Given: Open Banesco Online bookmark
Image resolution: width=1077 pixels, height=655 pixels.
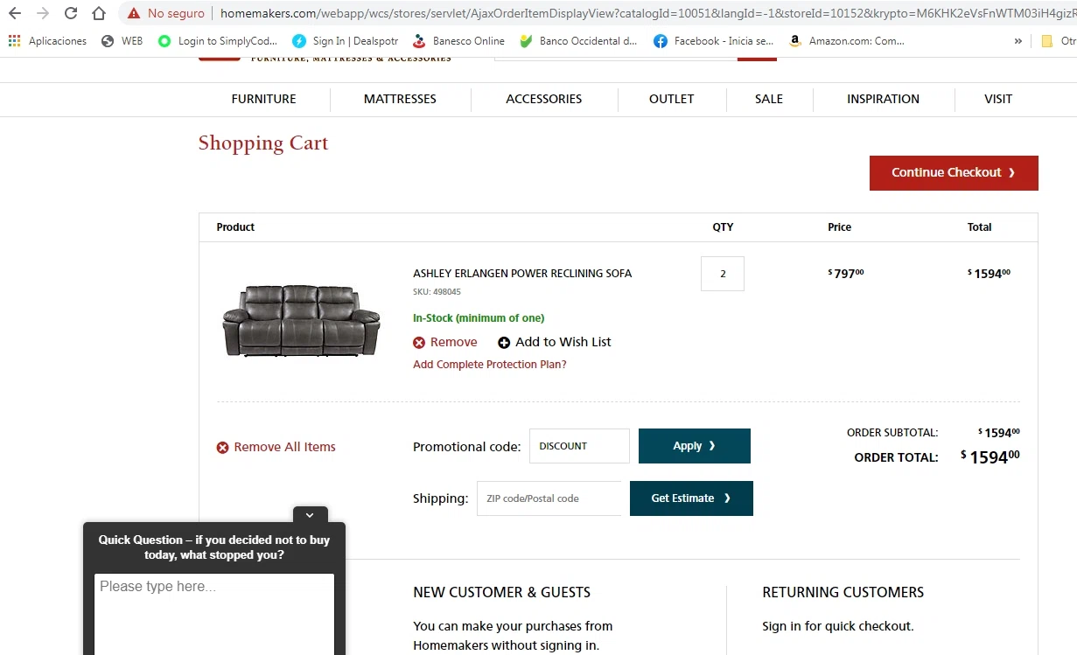Looking at the screenshot, I should [x=458, y=41].
